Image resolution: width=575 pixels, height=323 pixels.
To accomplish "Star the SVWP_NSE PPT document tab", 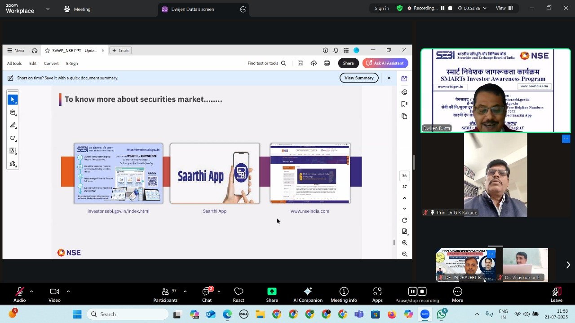I will (x=47, y=50).
